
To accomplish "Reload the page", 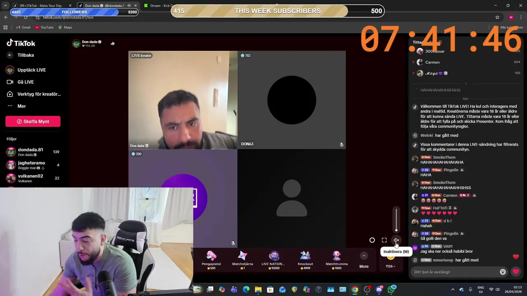I will [26, 17].
